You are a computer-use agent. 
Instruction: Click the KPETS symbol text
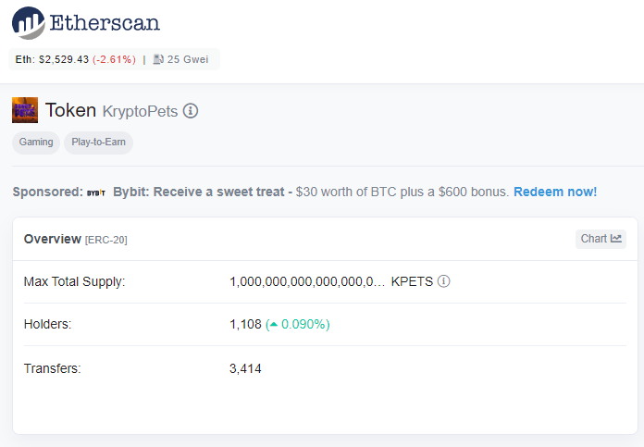point(412,281)
